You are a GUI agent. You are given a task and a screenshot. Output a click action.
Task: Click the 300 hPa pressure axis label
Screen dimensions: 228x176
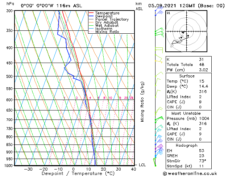tap(9, 11)
